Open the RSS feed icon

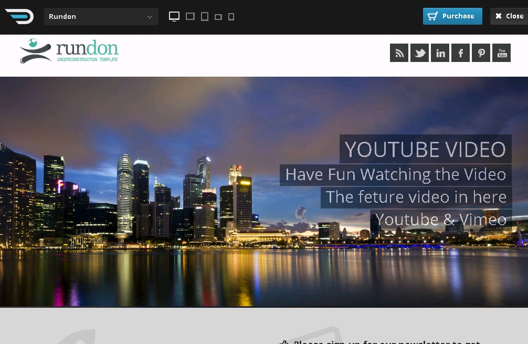[x=399, y=53]
